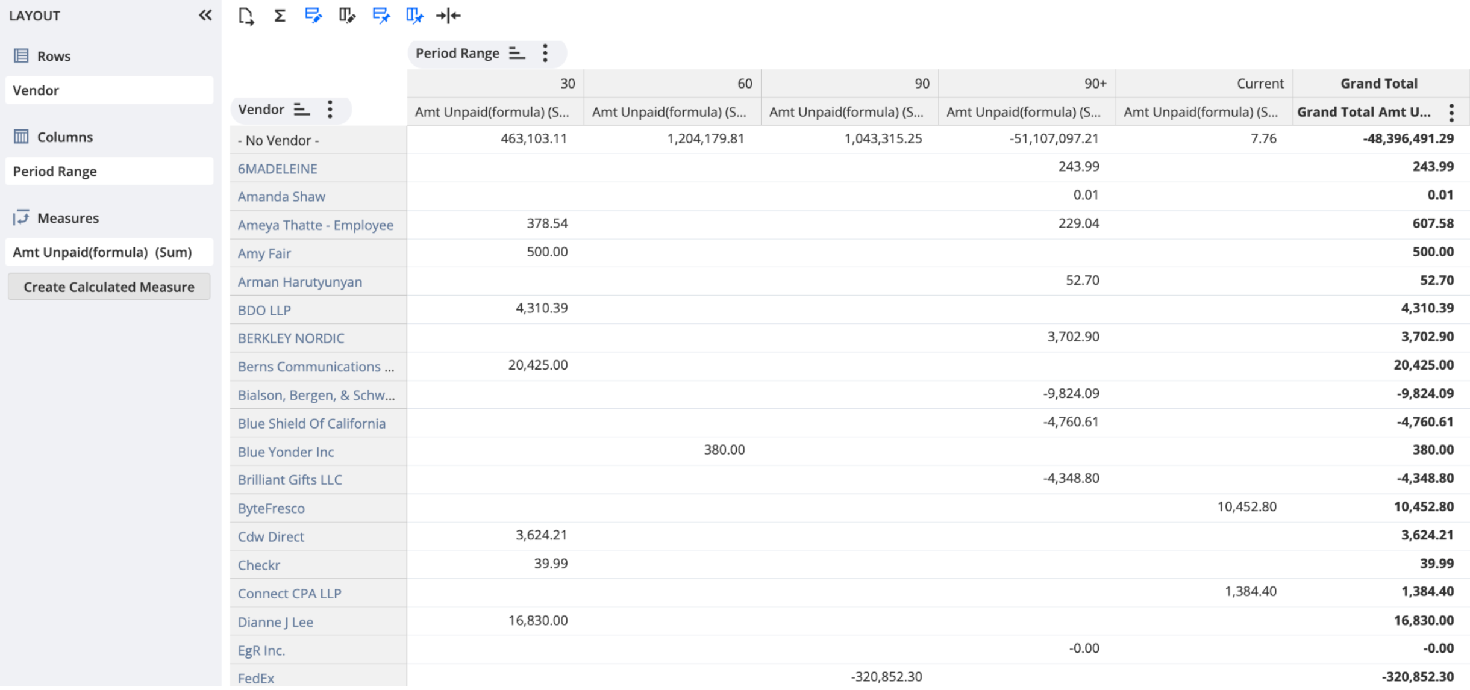Click the sigma totals icon
Viewport: 1470px width, 690px height.
pyautogui.click(x=280, y=16)
